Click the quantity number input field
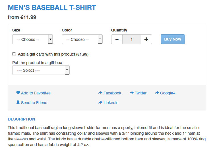This screenshot has width=217, height=150. [132, 39]
